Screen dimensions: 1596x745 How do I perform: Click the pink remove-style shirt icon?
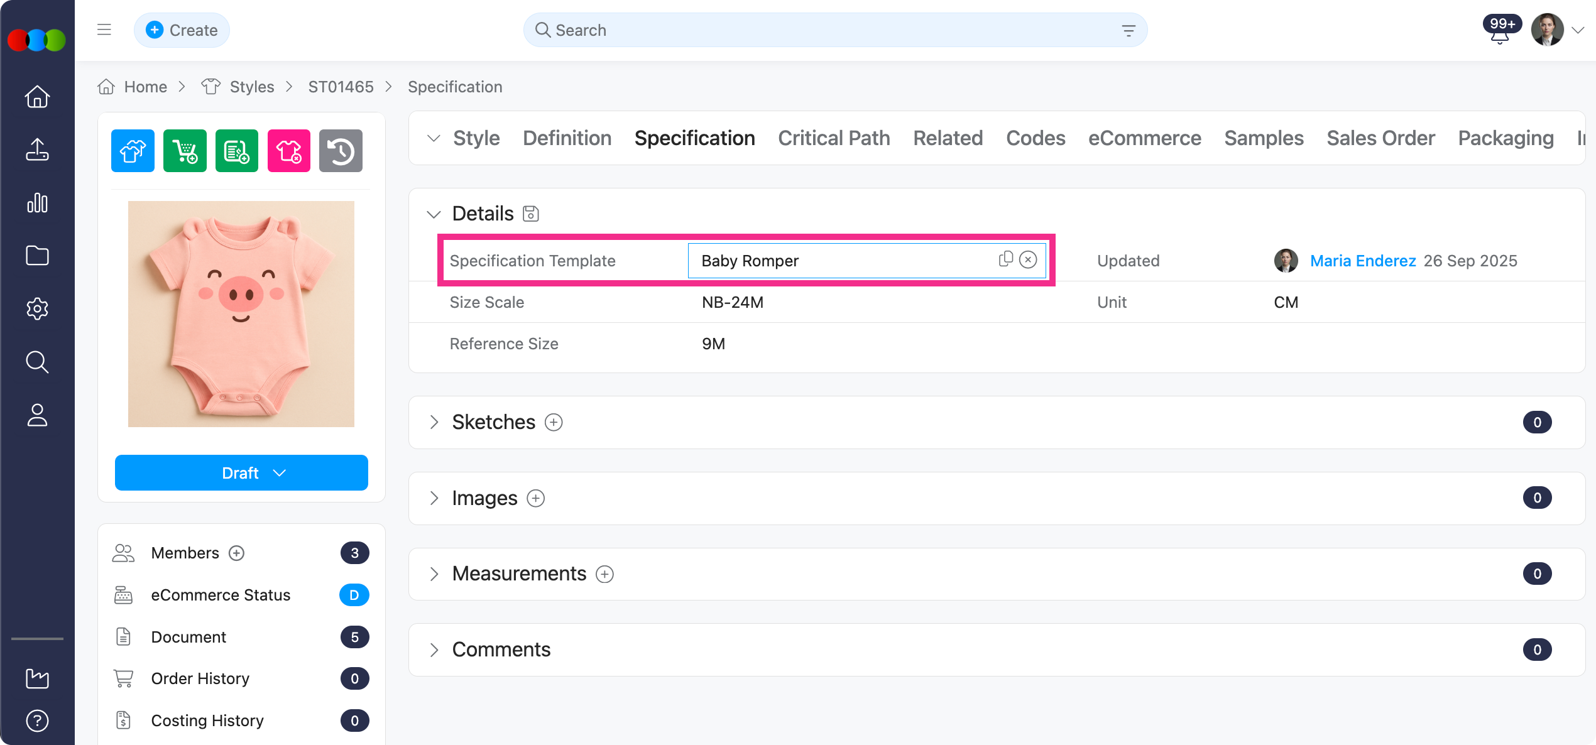[289, 151]
